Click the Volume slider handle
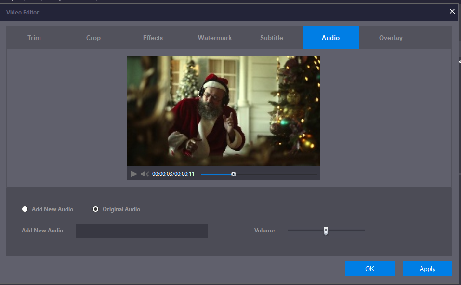The width and height of the screenshot is (461, 285). tap(326, 231)
